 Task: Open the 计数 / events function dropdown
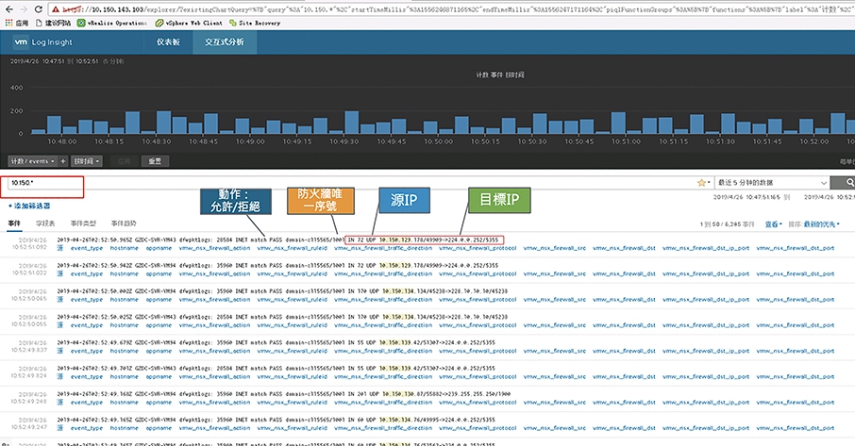click(x=33, y=161)
